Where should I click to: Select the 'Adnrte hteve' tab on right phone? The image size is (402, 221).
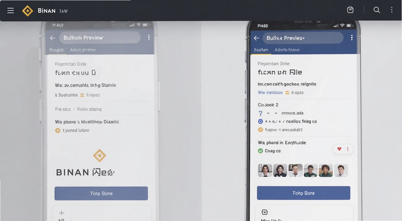[x=287, y=50]
